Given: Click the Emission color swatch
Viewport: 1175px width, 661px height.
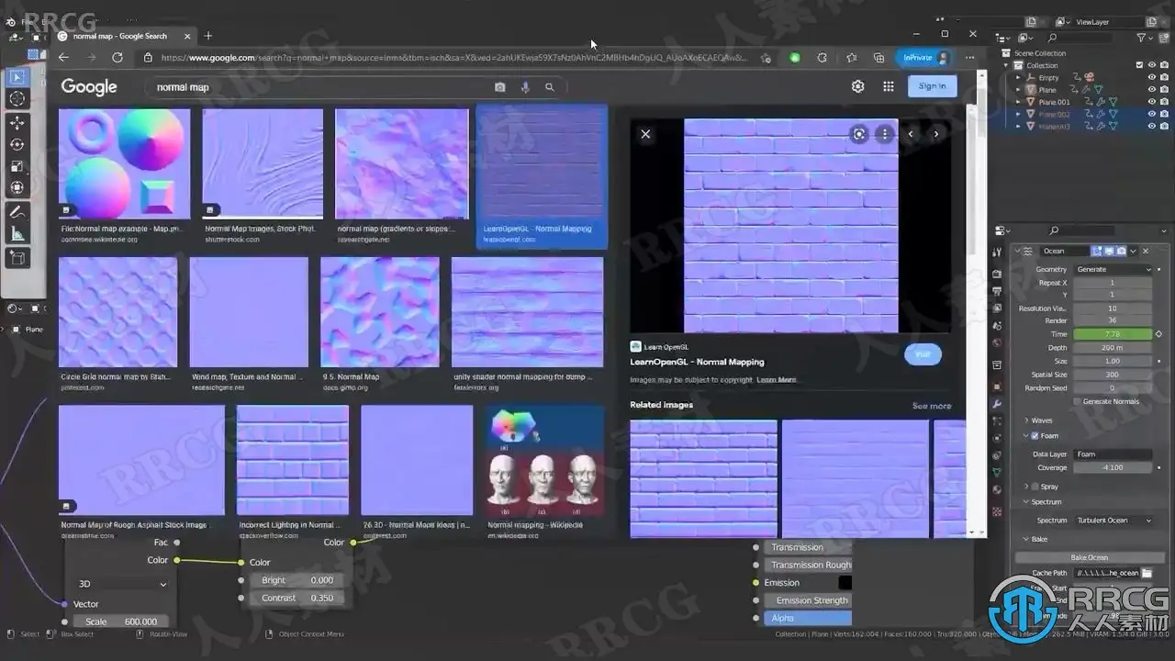Looking at the screenshot, I should point(845,583).
